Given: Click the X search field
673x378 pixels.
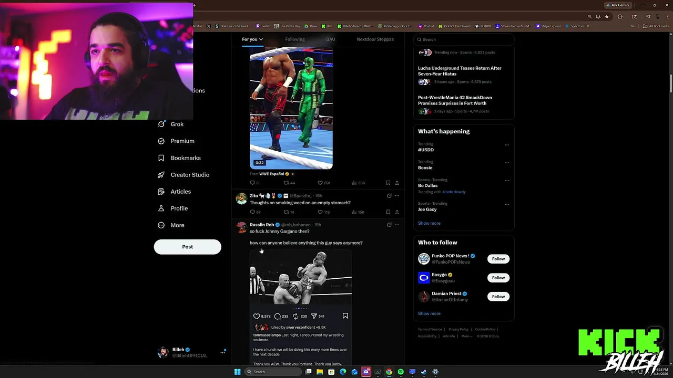Looking at the screenshot, I should (463, 39).
